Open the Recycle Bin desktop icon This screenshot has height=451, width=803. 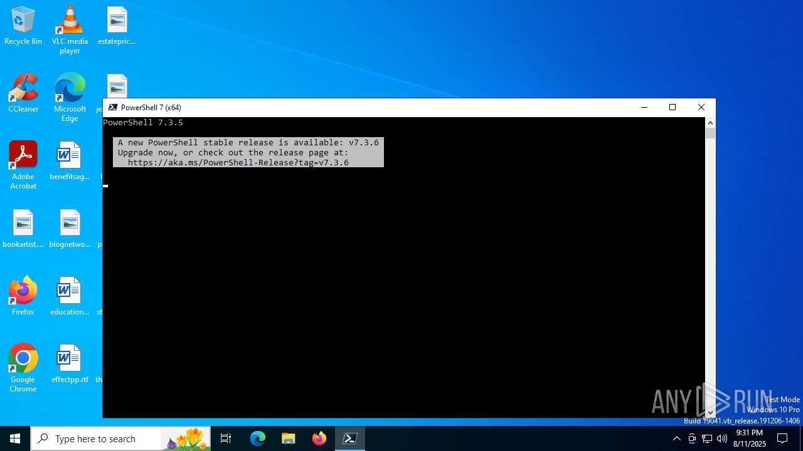click(x=23, y=26)
